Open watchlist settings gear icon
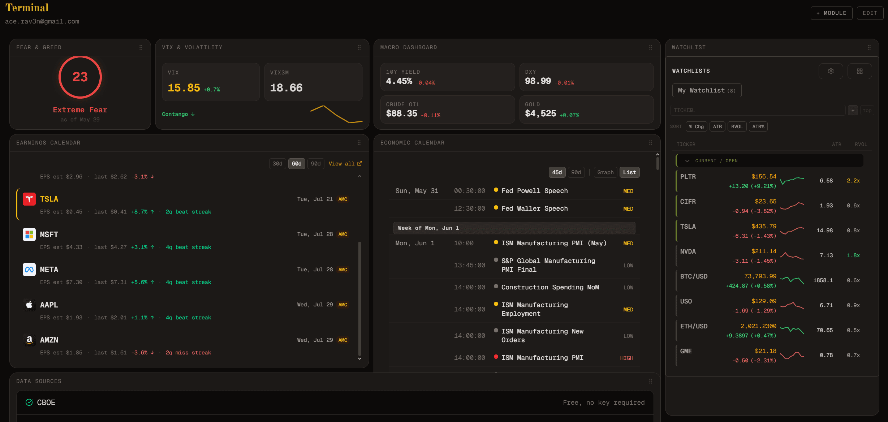The height and width of the screenshot is (422, 888). pos(831,71)
